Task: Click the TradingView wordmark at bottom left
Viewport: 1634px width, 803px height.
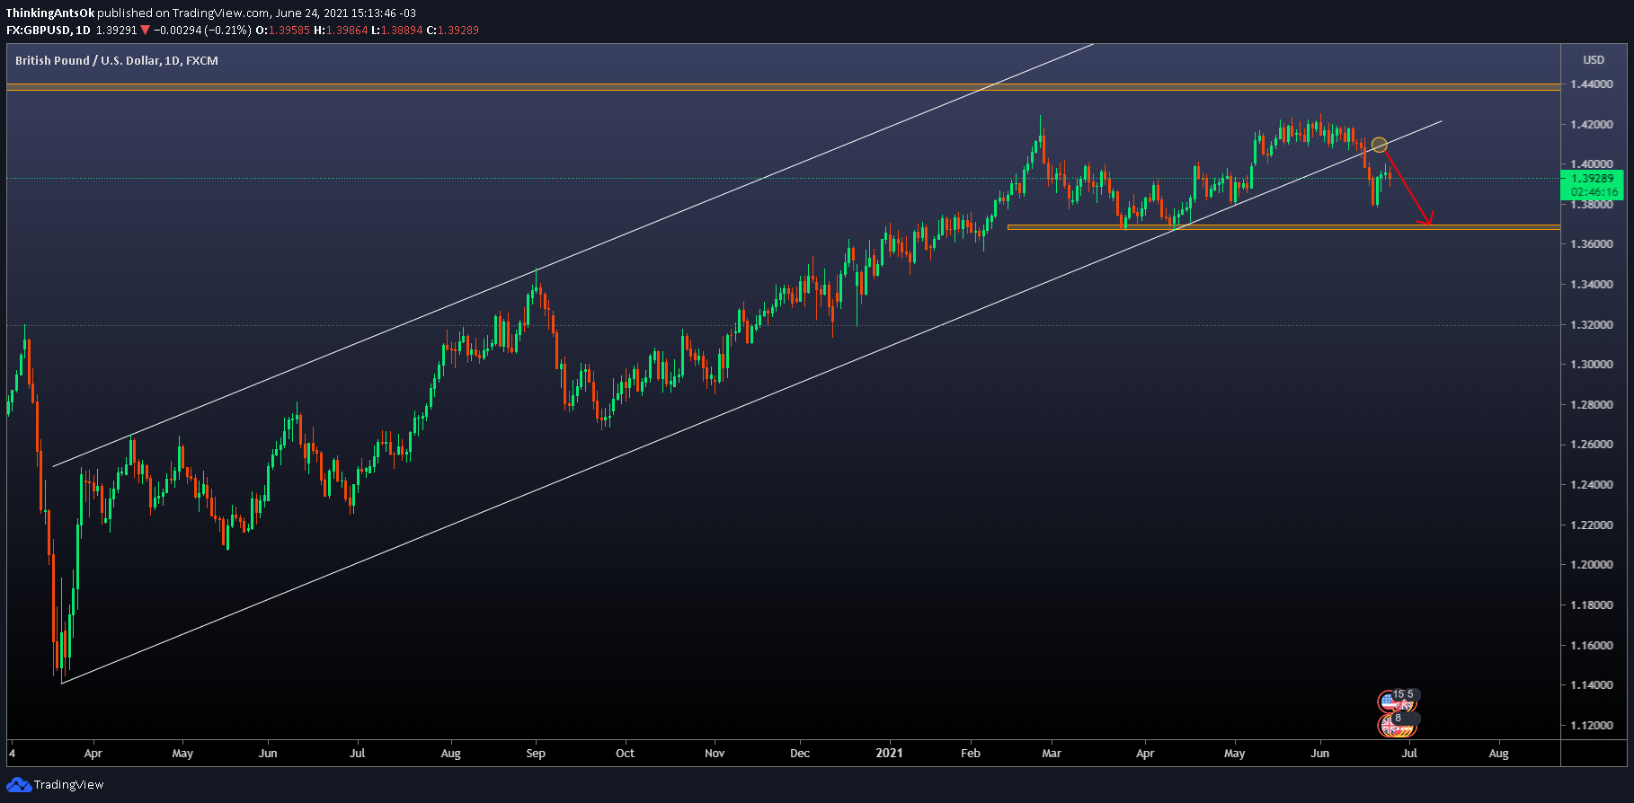Action: (x=68, y=785)
